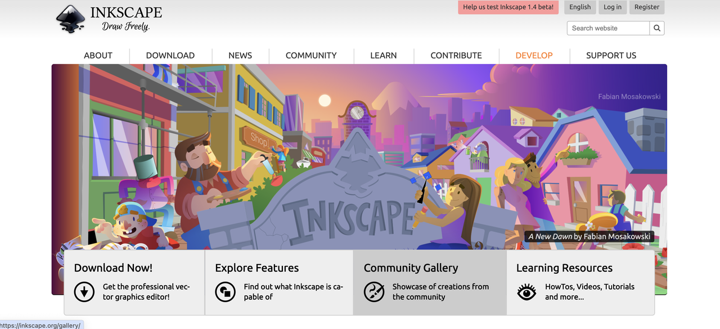The width and height of the screenshot is (720, 329).
Task: Click the Register button
Action: click(647, 7)
